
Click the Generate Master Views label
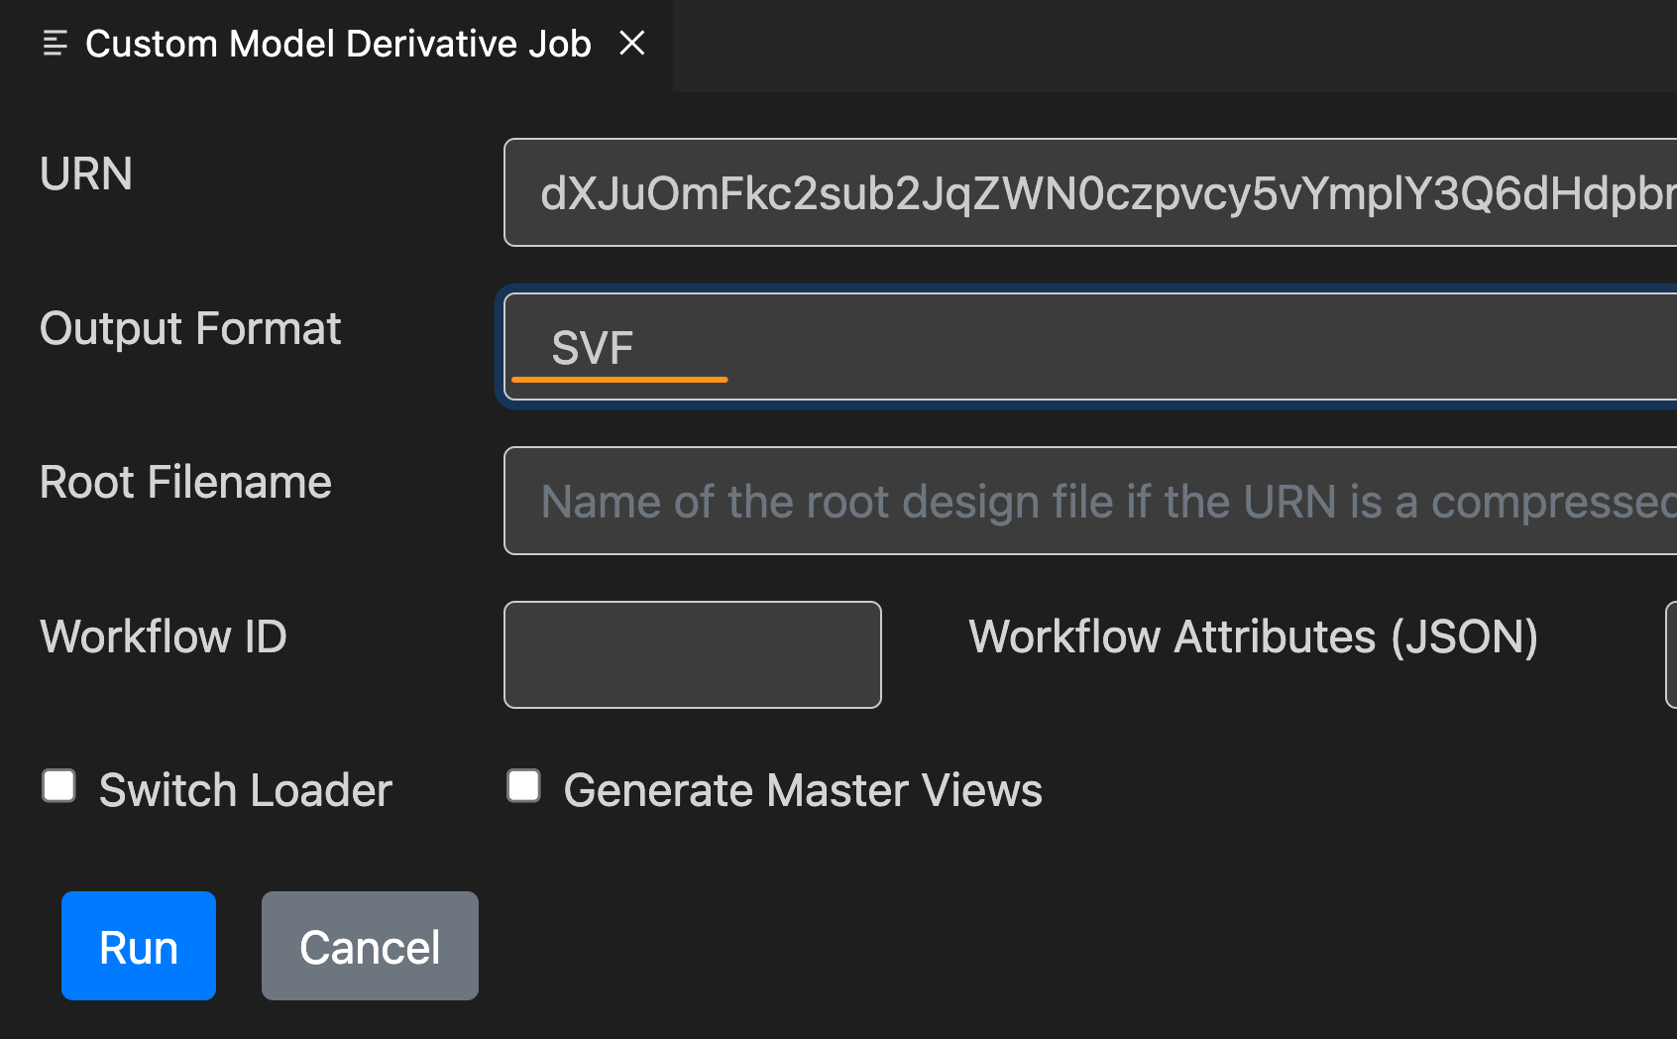(802, 789)
